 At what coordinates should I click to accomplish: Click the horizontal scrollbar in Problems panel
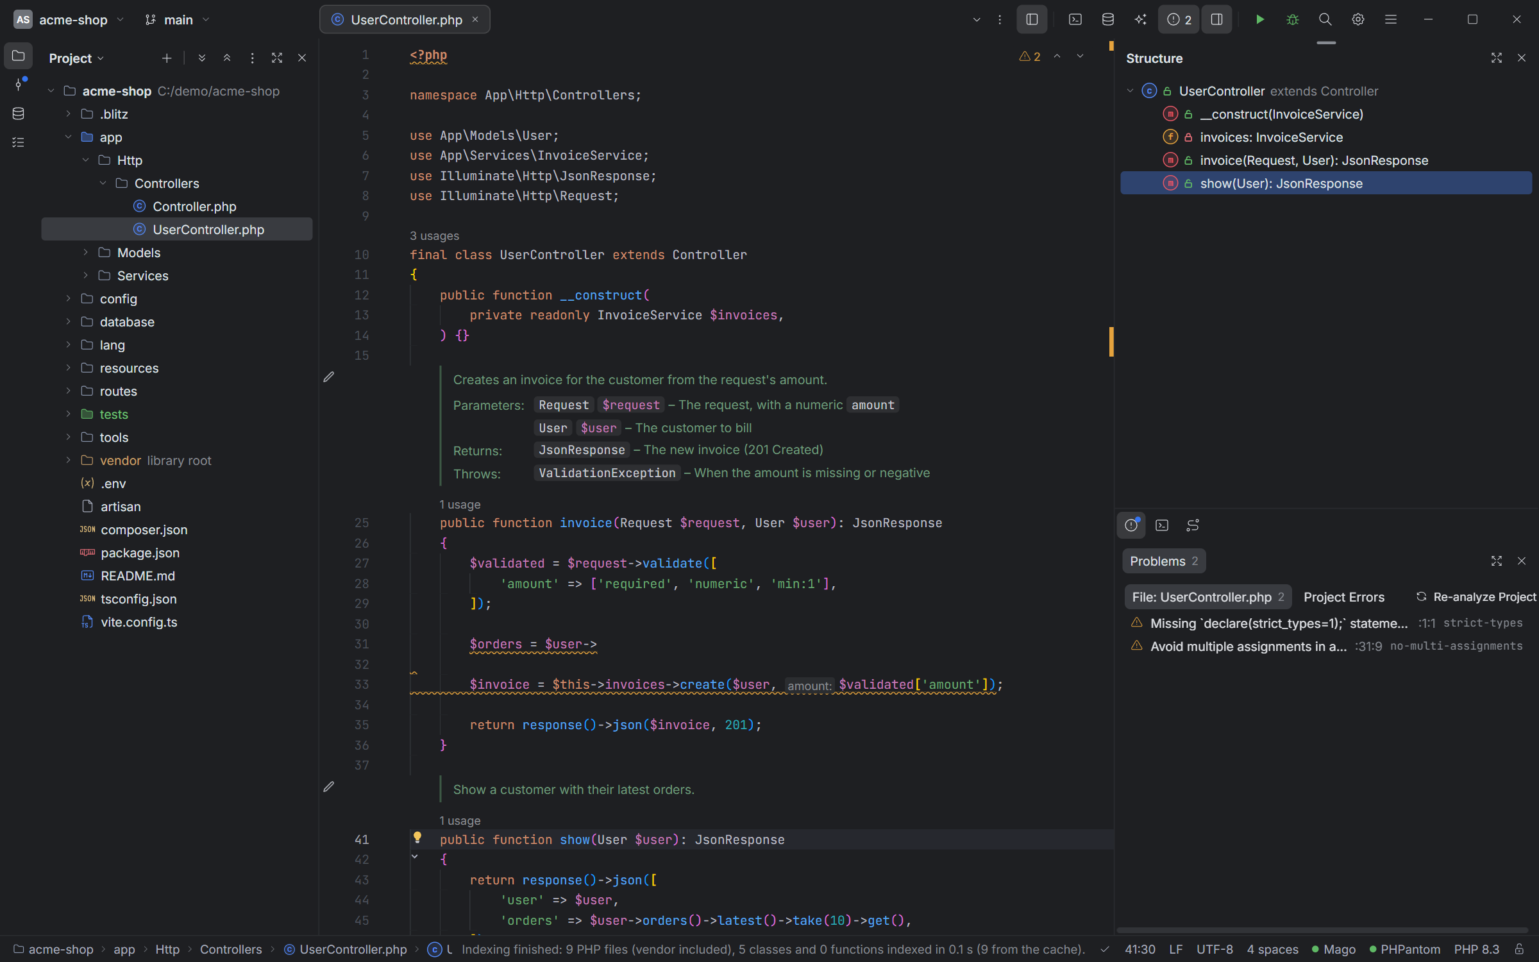tap(1322, 930)
